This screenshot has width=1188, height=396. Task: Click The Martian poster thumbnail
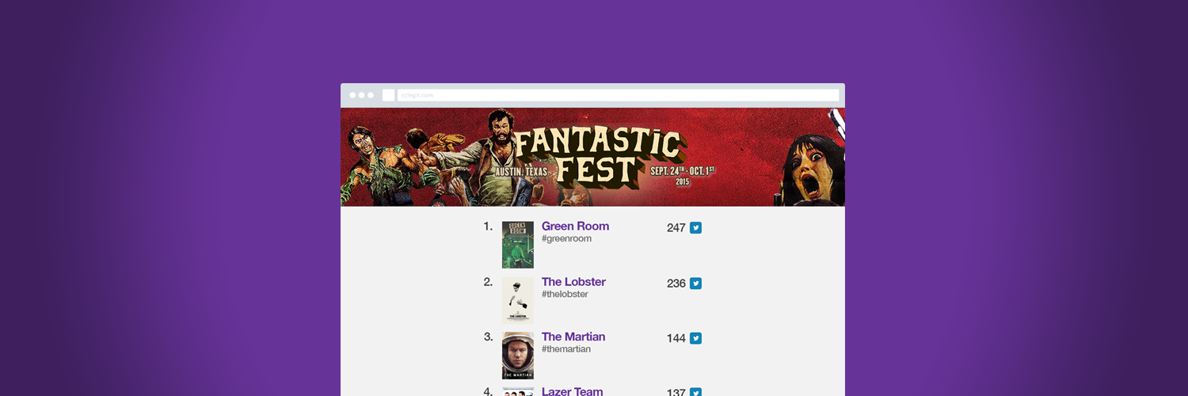click(x=518, y=356)
